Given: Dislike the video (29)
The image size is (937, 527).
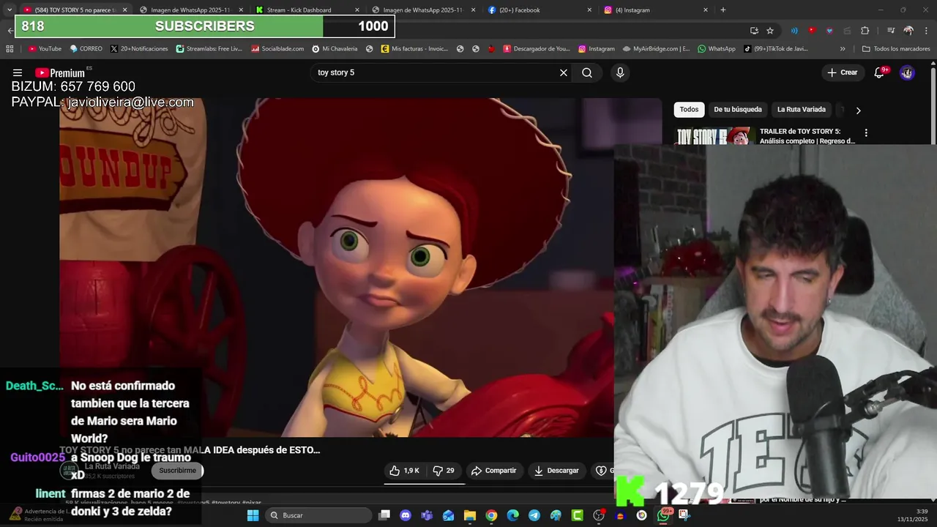Looking at the screenshot, I should (x=444, y=471).
